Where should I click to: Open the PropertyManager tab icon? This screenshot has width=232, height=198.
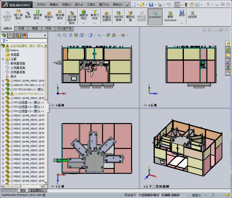(11, 36)
